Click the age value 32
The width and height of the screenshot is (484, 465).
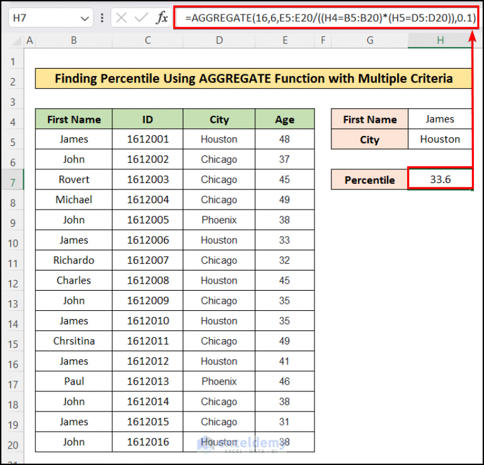pos(285,261)
